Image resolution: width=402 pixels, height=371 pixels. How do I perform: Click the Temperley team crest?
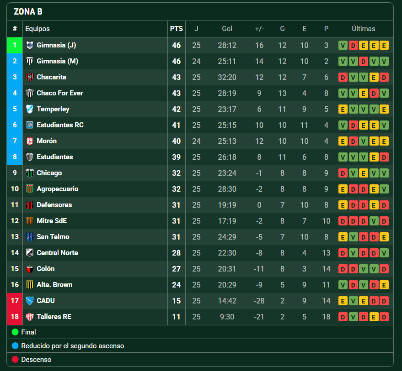pyautogui.click(x=30, y=109)
